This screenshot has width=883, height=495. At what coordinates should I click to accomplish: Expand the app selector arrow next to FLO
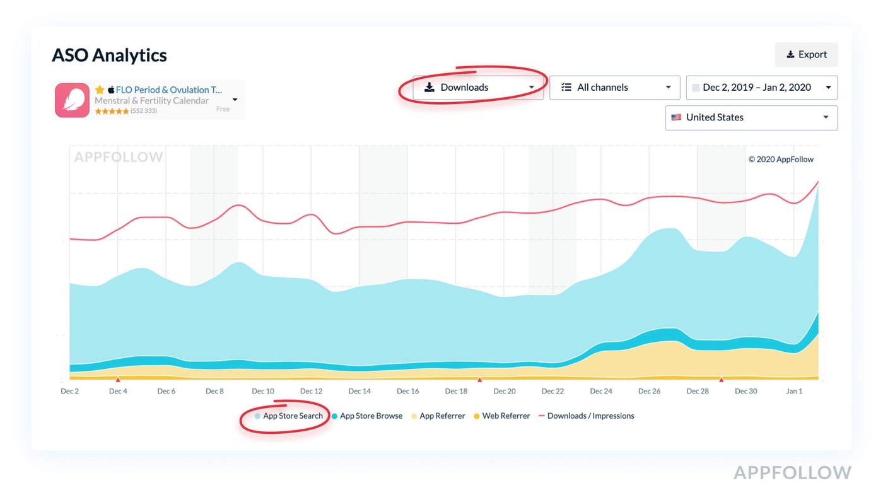click(235, 100)
